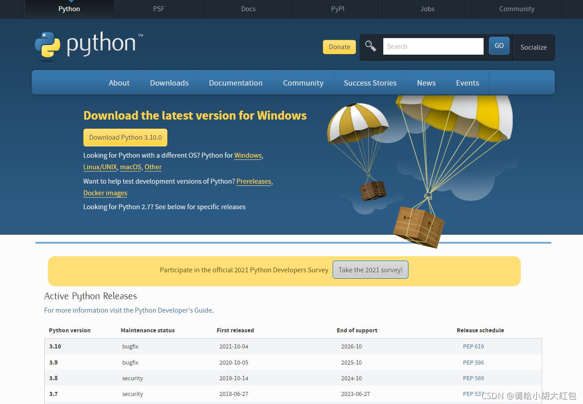The image size is (583, 404).
Task: Open the PEP 569 release schedule link
Action: [x=473, y=378]
